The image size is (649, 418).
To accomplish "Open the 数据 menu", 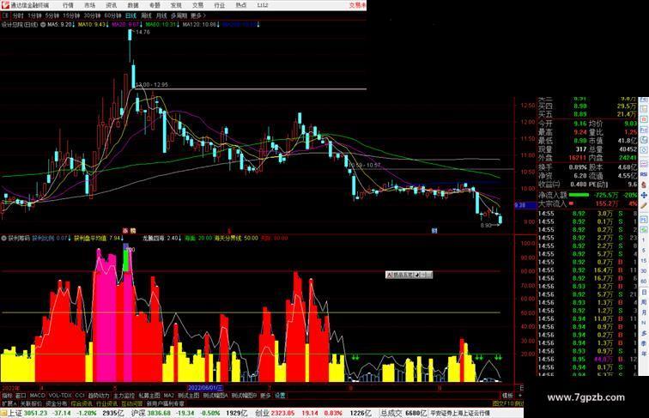I will pyautogui.click(x=133, y=5).
